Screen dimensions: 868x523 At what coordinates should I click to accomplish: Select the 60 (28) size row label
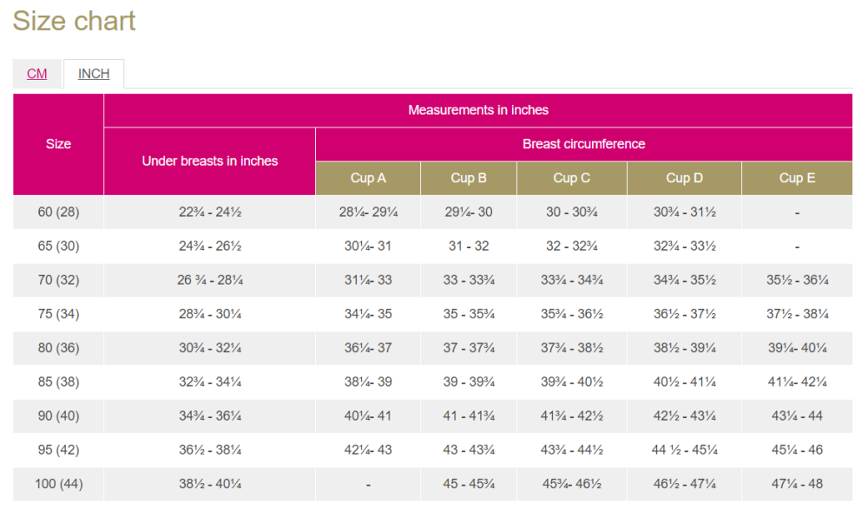pos(58,212)
